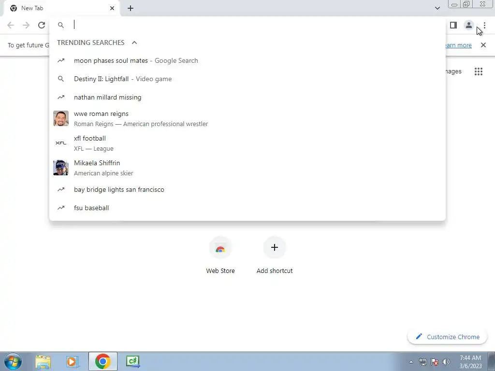Open the Web Store shortcut

point(220,255)
